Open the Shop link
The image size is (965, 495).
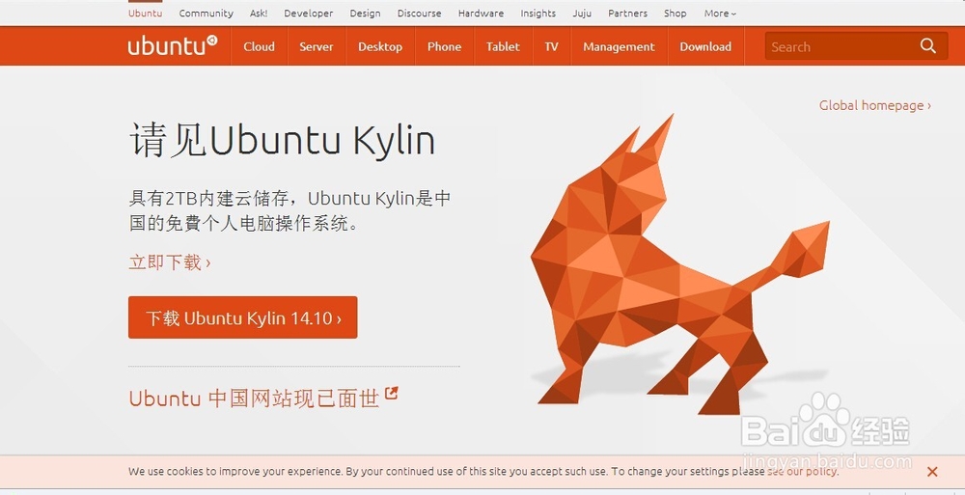coord(675,13)
